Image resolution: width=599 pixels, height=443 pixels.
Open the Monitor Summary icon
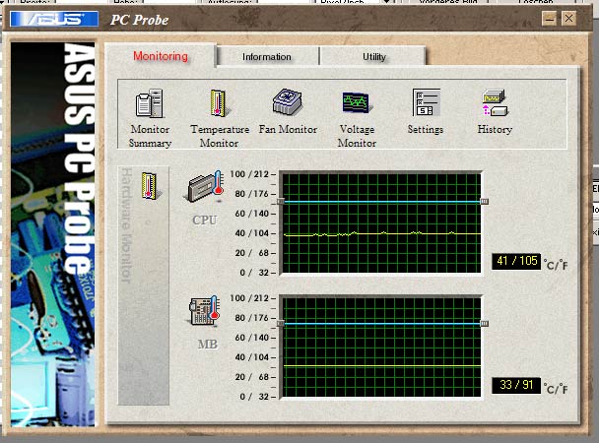tap(150, 103)
